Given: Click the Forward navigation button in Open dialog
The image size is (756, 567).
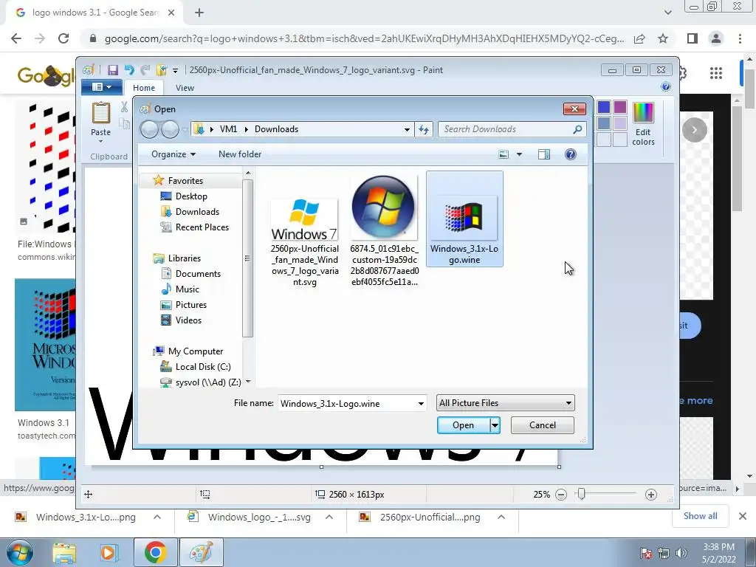Looking at the screenshot, I should point(170,129).
